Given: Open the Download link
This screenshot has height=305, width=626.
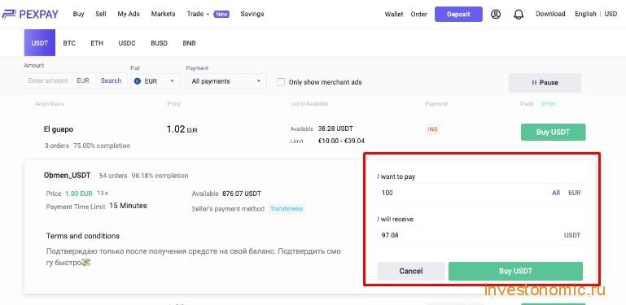Looking at the screenshot, I should (550, 14).
